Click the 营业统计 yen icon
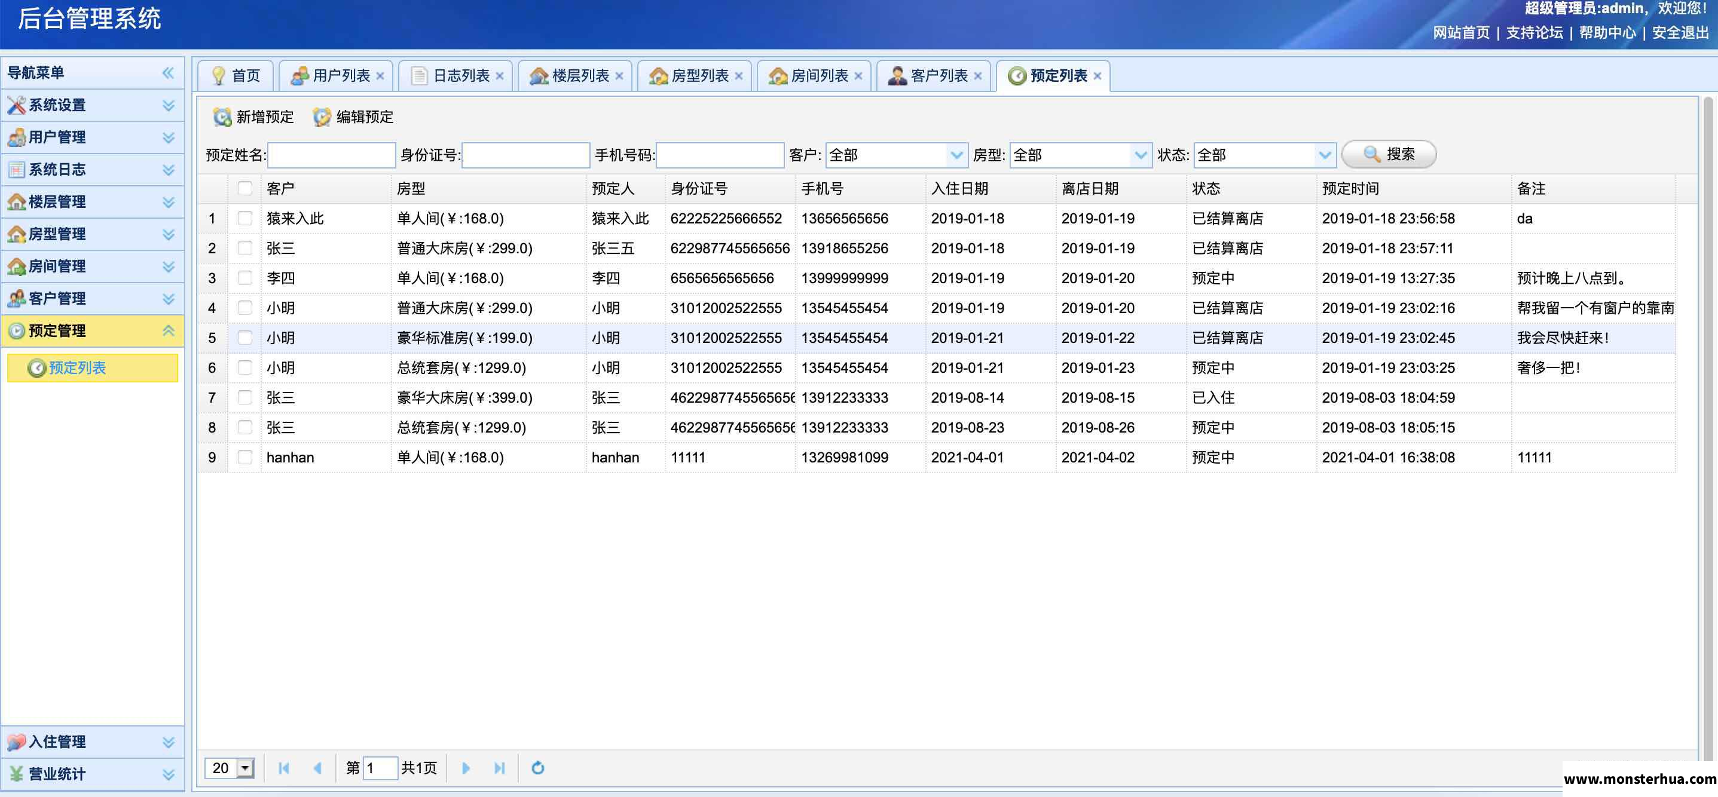The image size is (1718, 797). point(16,774)
